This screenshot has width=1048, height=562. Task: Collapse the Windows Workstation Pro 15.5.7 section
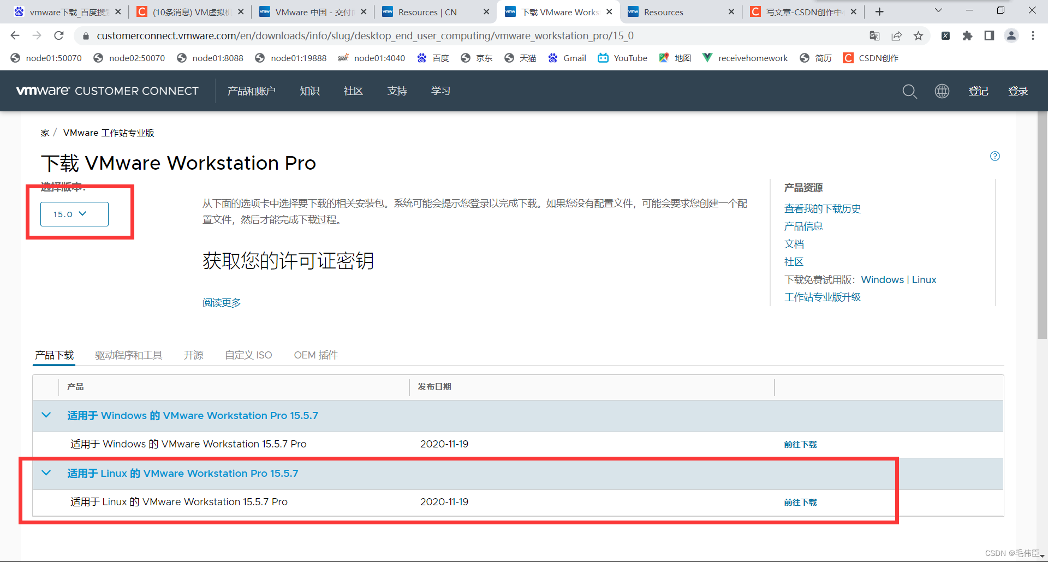[x=46, y=415]
